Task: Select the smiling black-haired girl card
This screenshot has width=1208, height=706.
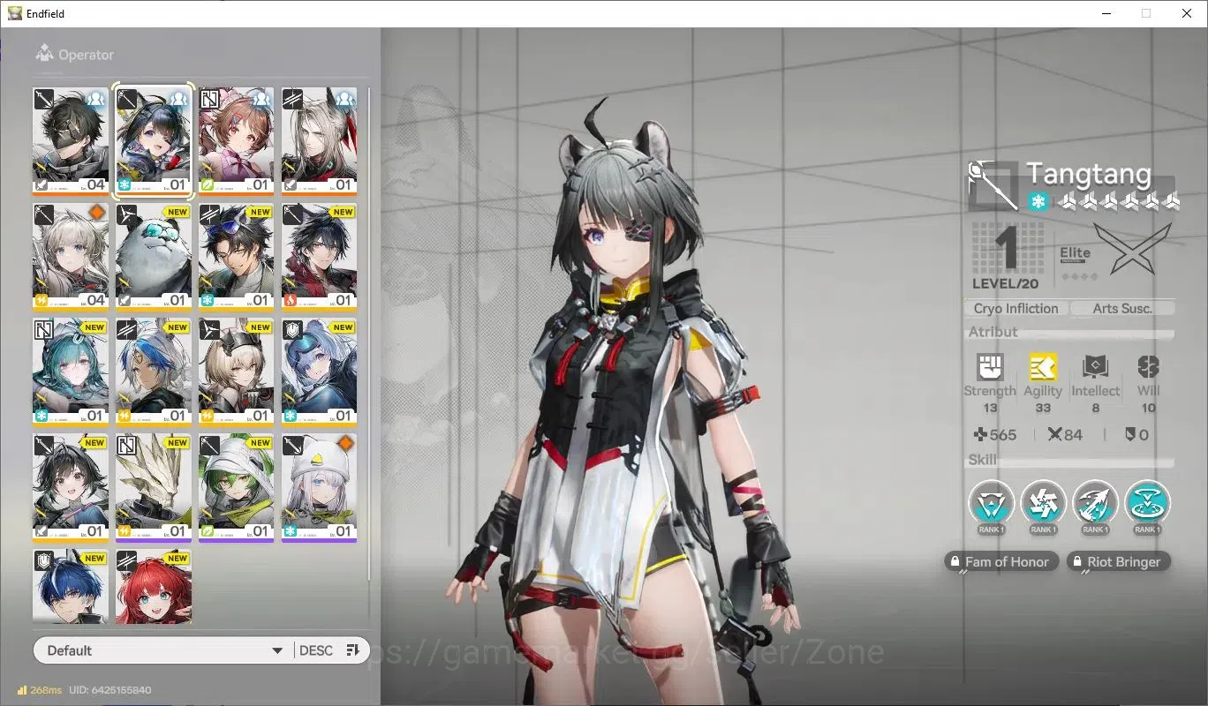Action: pos(71,487)
